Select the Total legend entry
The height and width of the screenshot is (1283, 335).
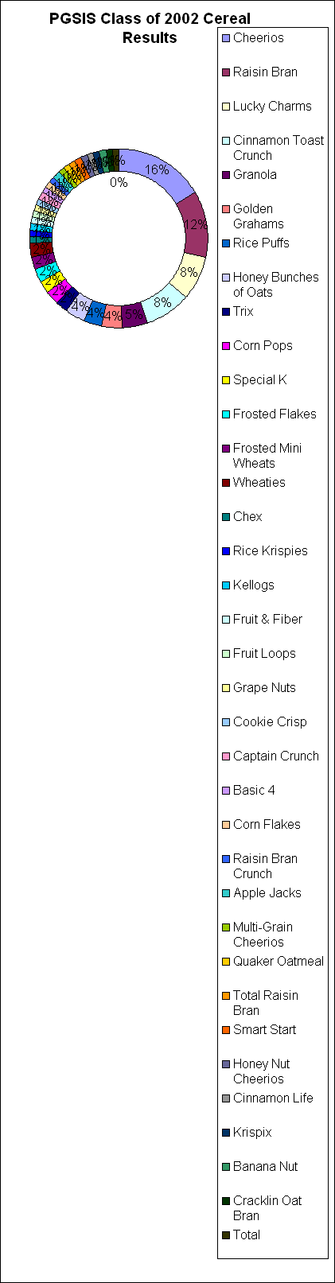click(x=241, y=1235)
